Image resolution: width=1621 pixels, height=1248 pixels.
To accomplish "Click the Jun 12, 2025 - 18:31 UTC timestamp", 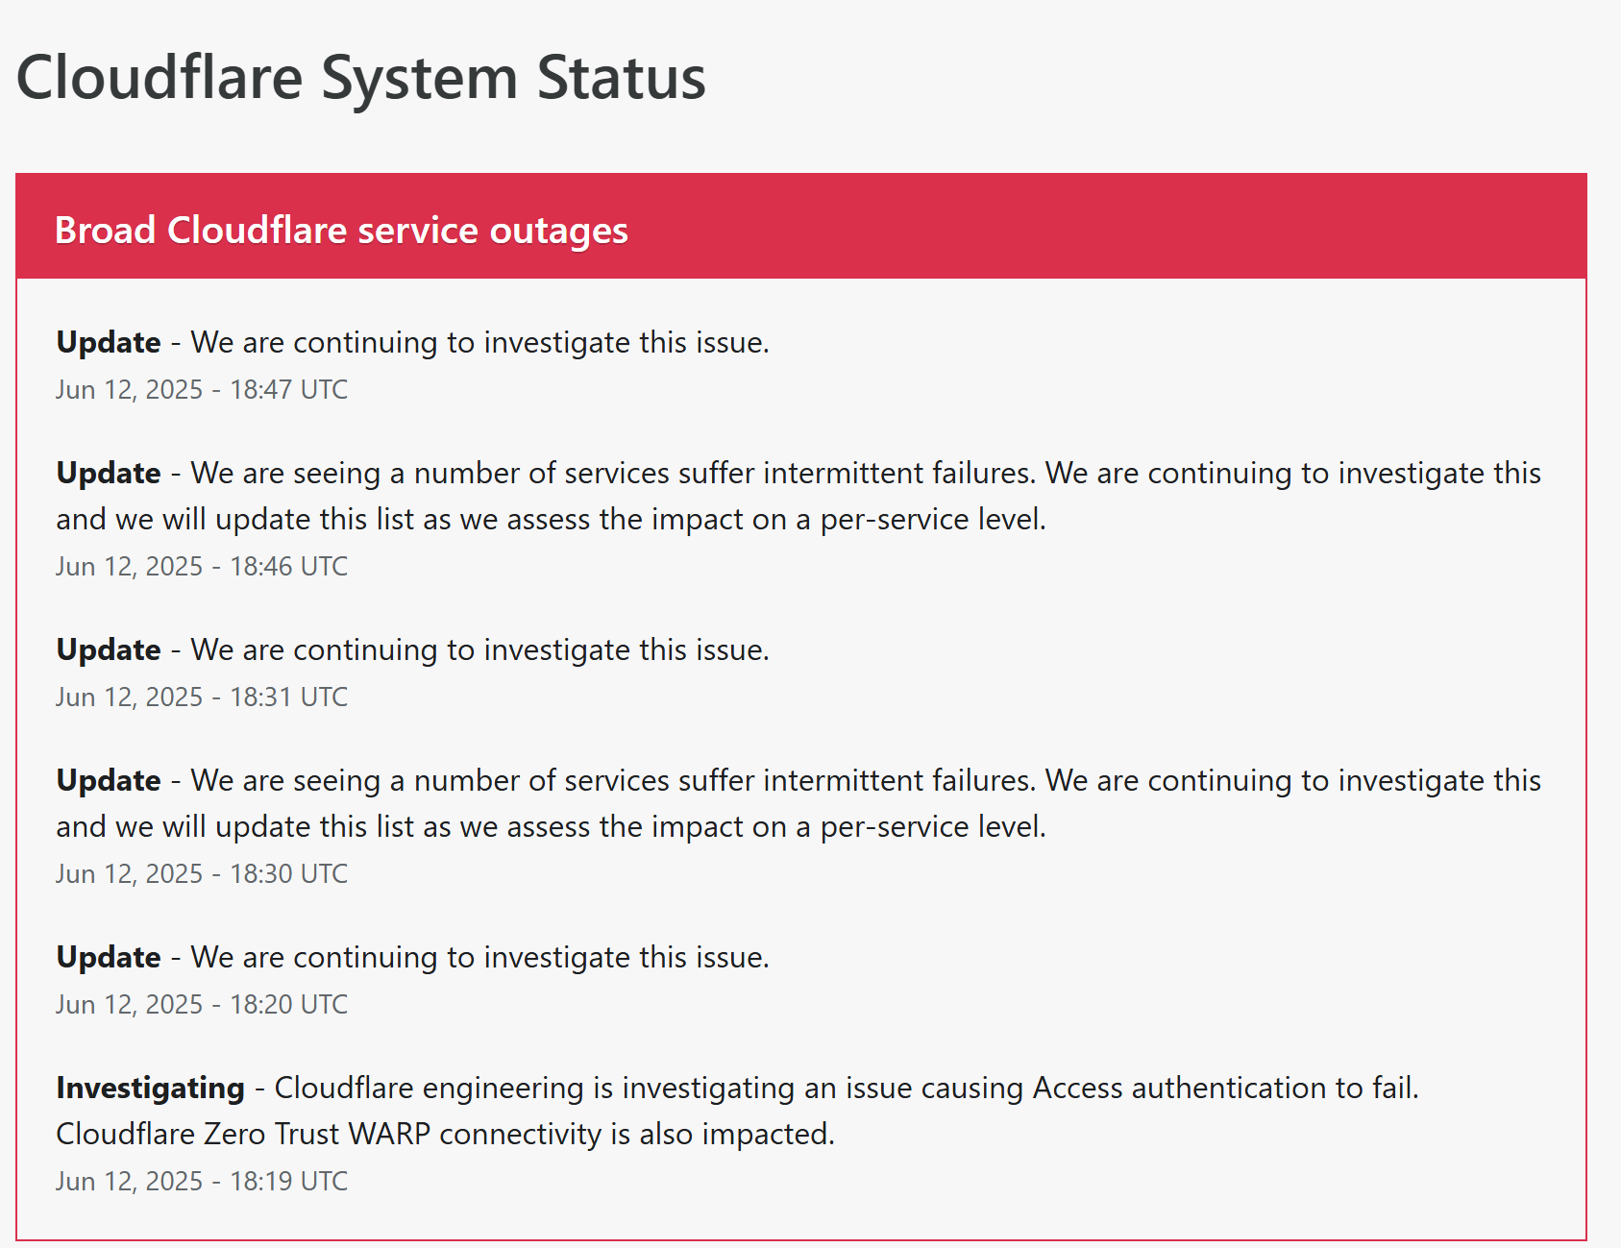I will 202,697.
